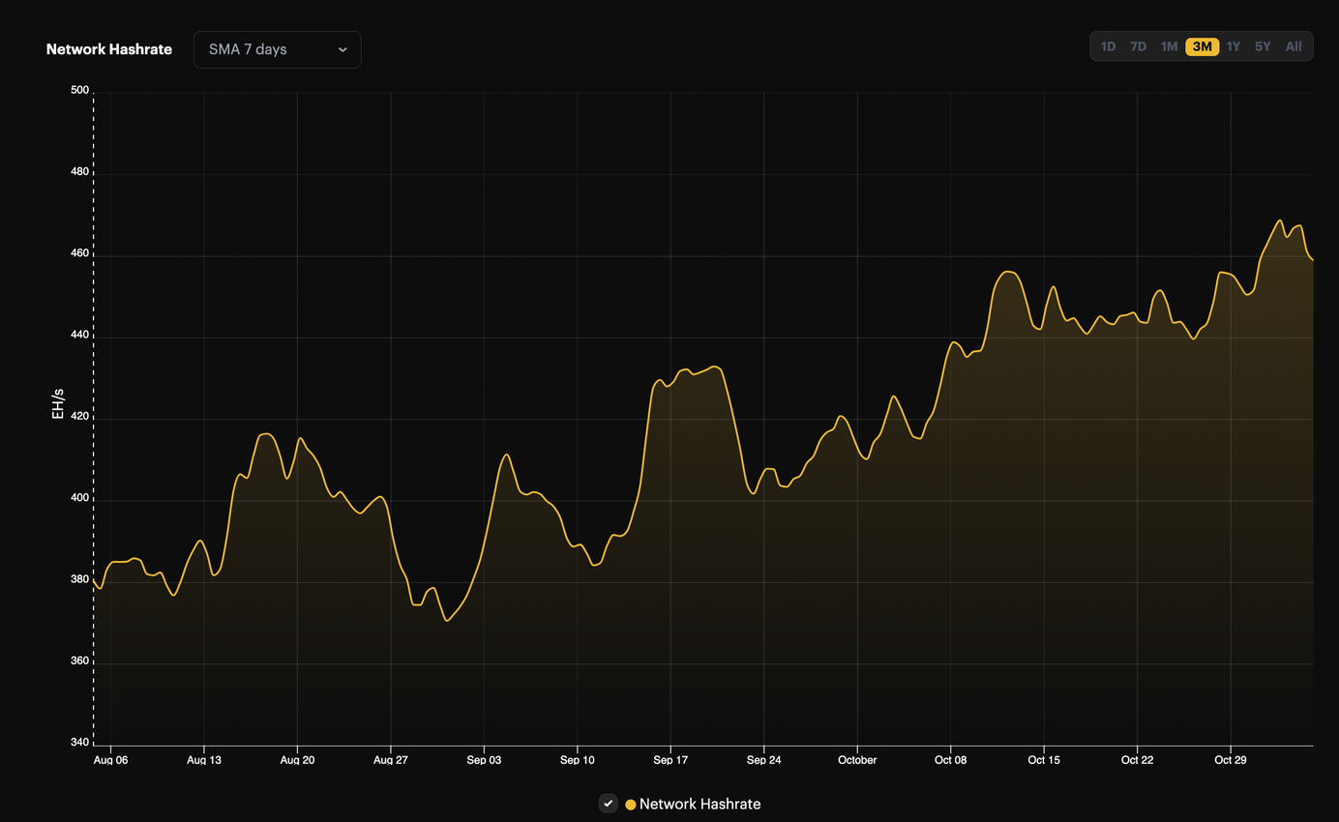Select the 1D time range

tap(1108, 46)
